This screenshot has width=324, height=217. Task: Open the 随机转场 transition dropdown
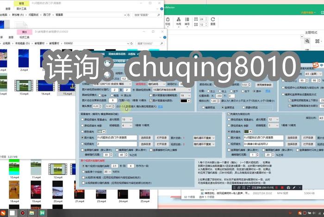(156, 84)
